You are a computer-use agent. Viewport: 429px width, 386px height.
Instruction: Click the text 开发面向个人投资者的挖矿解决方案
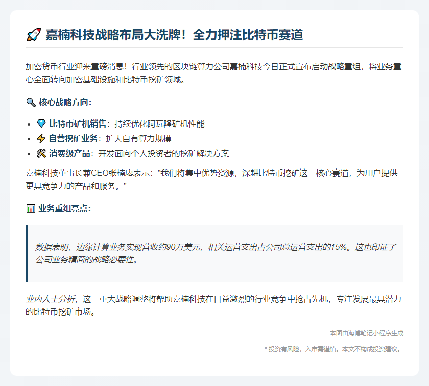click(163, 154)
